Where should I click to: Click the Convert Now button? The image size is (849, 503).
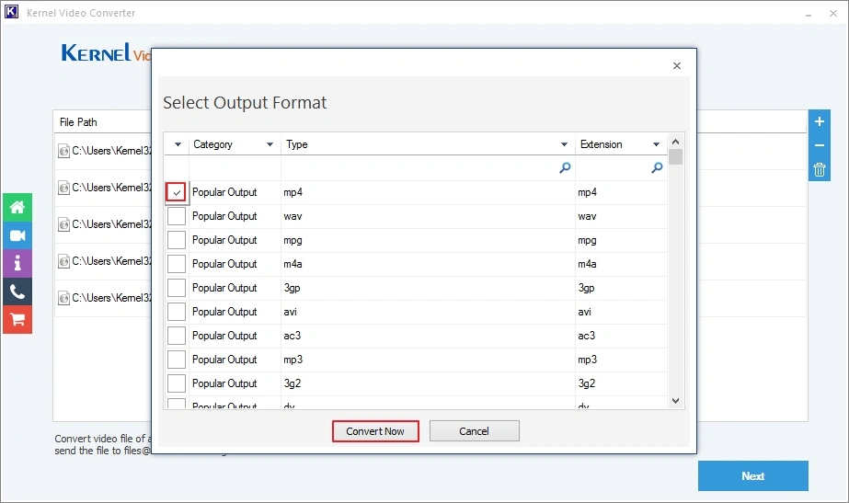[x=375, y=431]
